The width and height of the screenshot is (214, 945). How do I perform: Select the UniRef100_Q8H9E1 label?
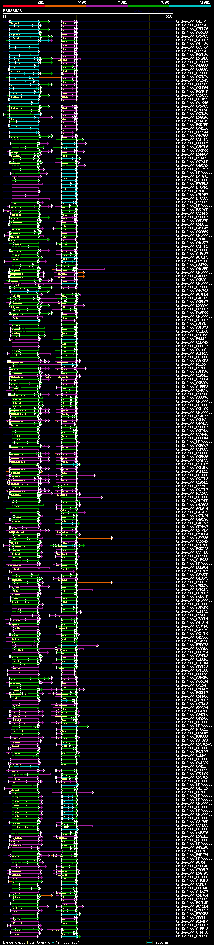(192, 84)
